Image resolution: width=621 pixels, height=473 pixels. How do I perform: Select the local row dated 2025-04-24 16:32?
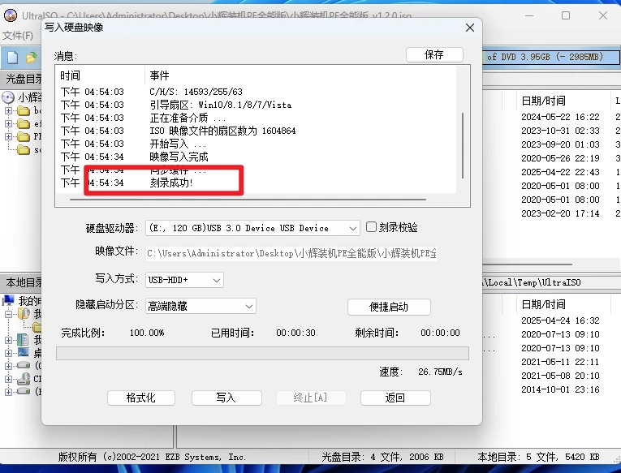[x=560, y=320]
